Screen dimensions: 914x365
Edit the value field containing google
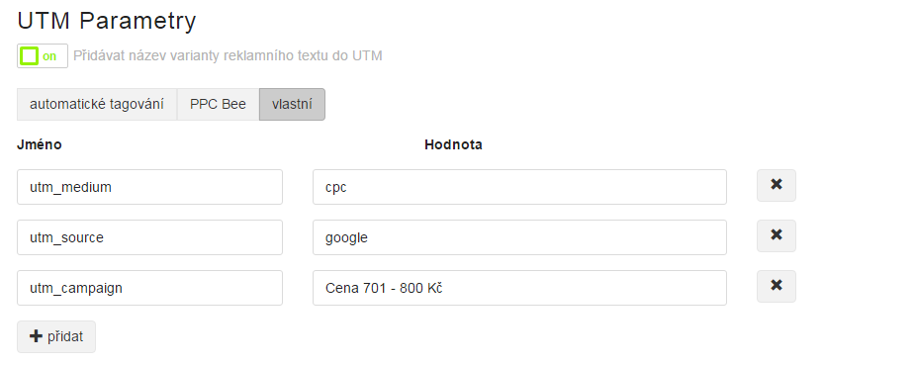519,237
